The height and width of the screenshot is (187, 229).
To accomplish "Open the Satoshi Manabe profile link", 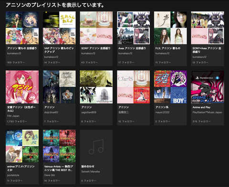I will click(x=91, y=172).
